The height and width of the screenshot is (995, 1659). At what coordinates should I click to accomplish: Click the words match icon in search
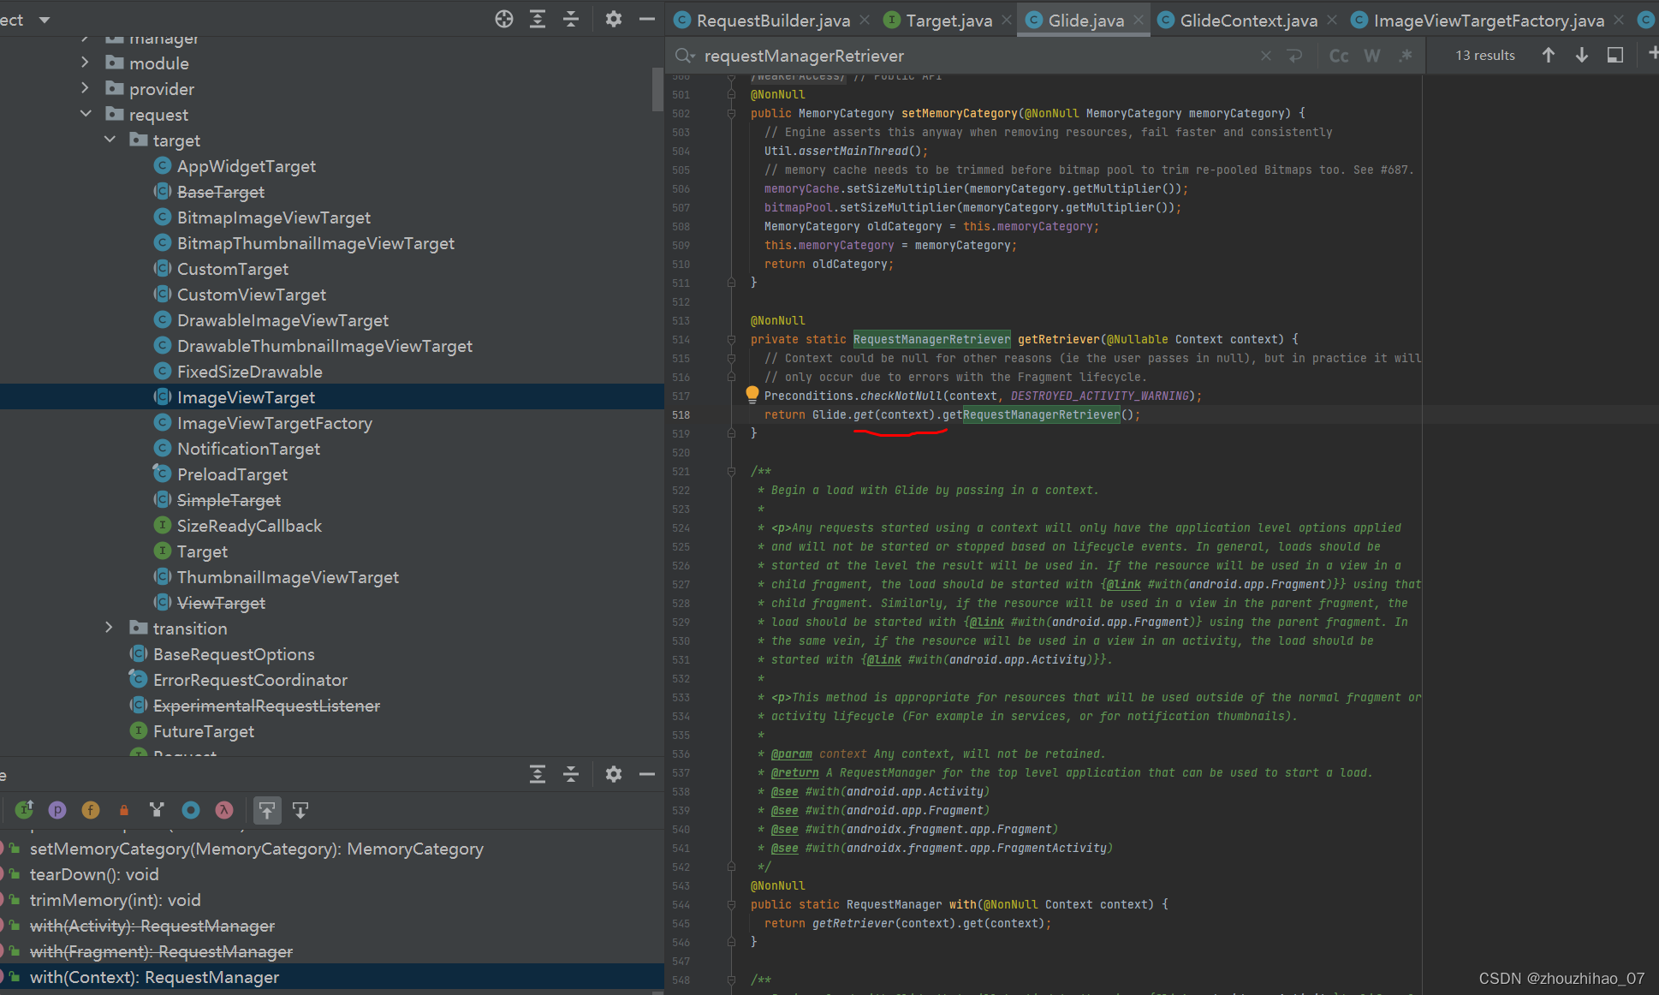pyautogui.click(x=1371, y=56)
